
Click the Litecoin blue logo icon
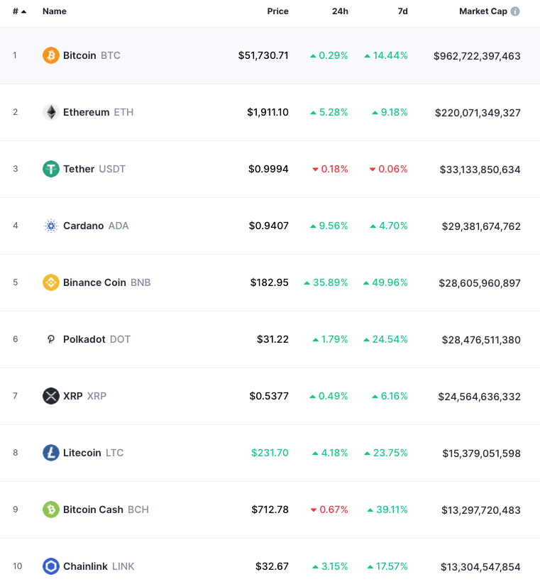(51, 453)
